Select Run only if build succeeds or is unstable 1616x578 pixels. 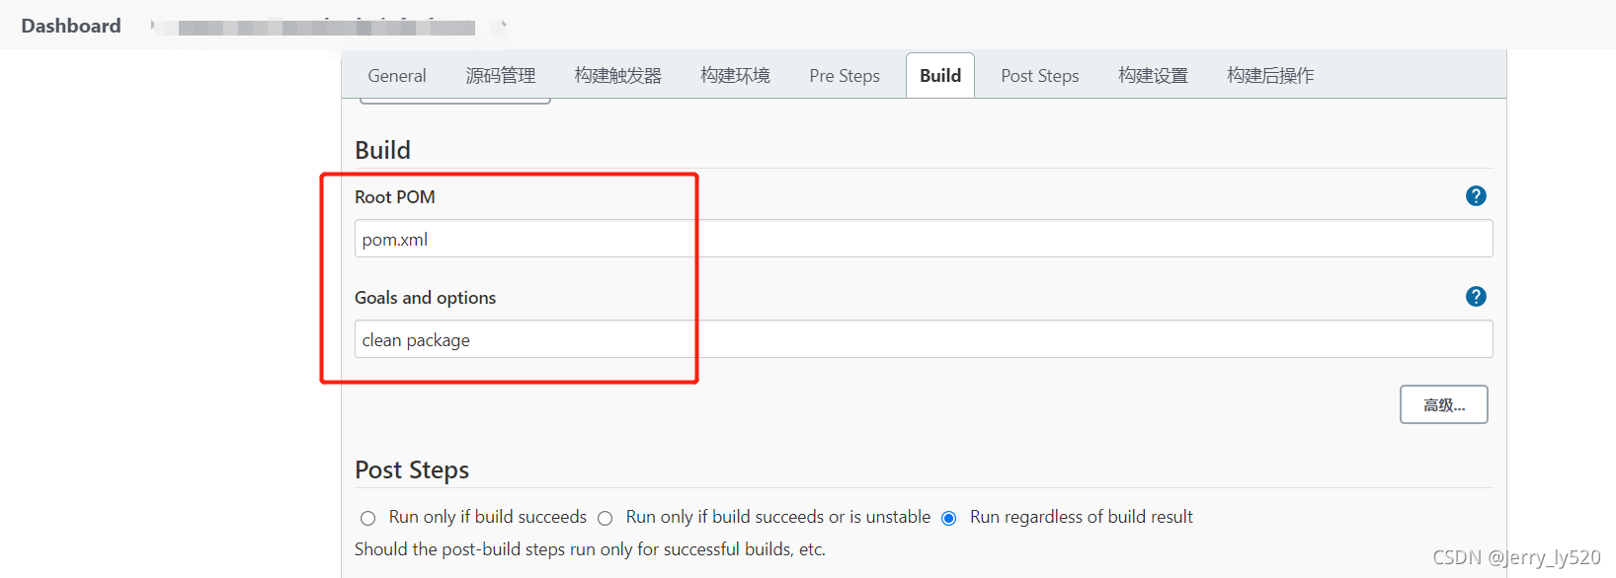(x=606, y=518)
